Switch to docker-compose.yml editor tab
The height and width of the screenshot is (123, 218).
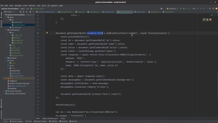point(46,12)
